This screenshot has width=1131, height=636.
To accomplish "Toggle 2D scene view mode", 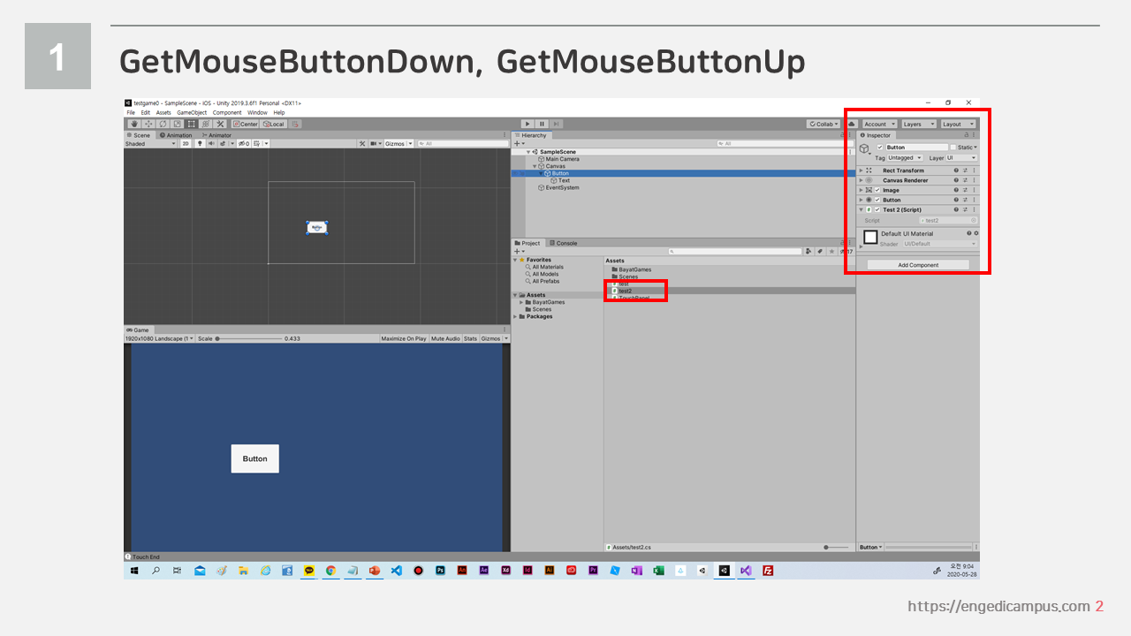I will coord(186,143).
